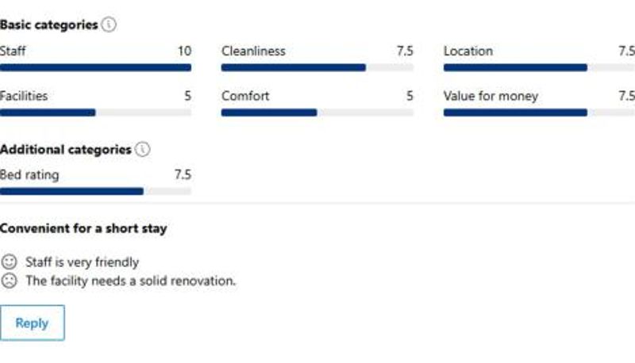
Task: Click the facility needs renovation comment
Action: click(x=131, y=281)
